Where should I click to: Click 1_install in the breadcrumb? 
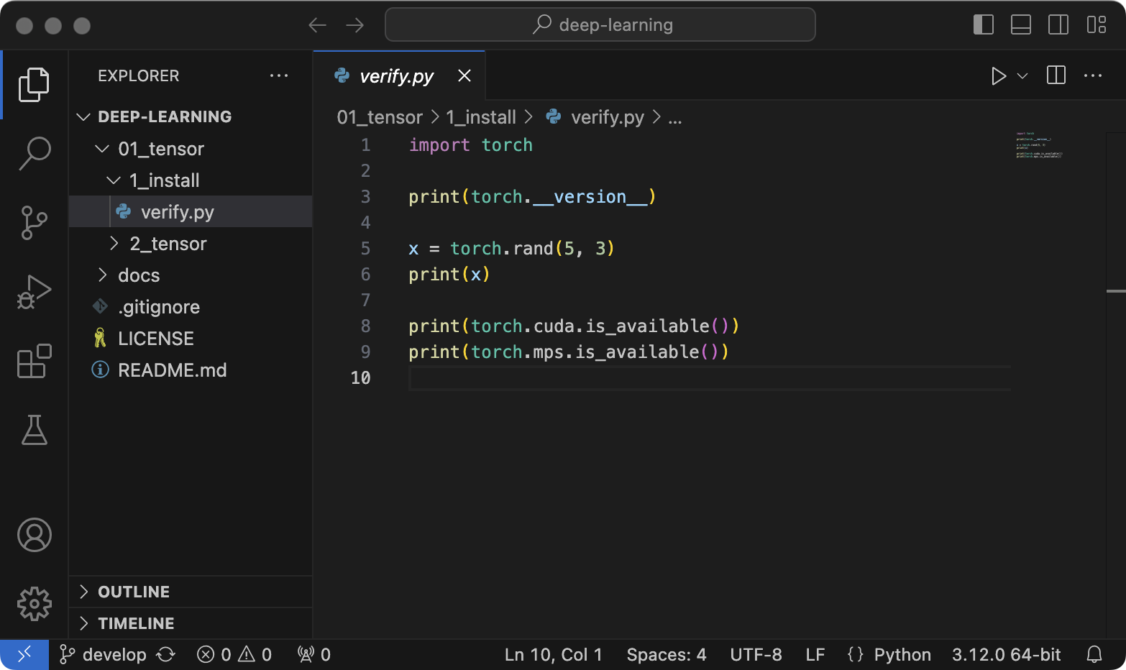click(481, 117)
